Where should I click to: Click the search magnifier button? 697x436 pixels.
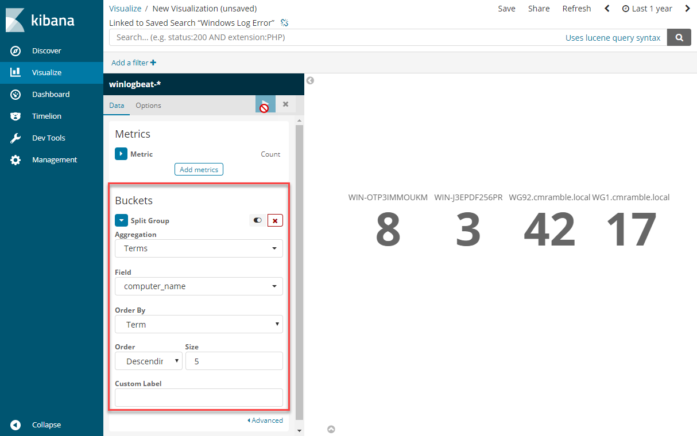pyautogui.click(x=679, y=37)
